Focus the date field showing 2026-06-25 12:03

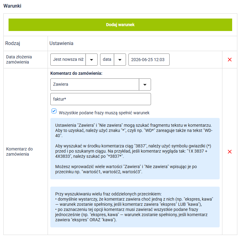[149, 60]
